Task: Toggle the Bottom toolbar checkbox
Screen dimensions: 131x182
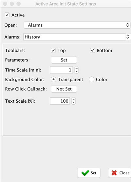Action: coord(92,50)
